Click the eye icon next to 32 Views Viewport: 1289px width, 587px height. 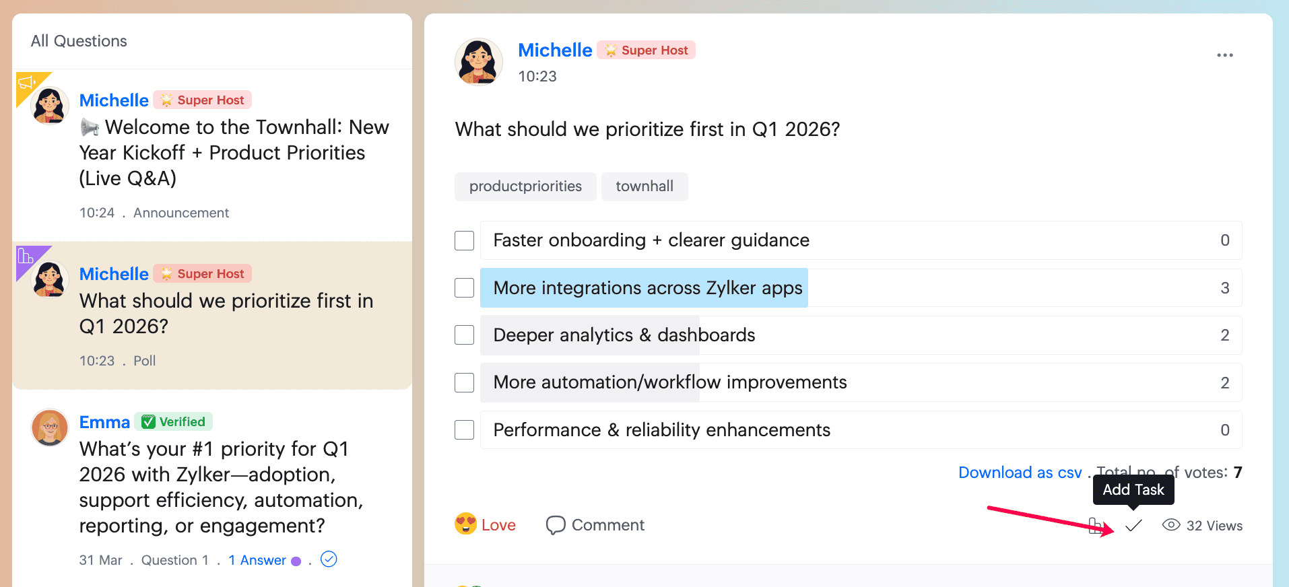point(1171,525)
